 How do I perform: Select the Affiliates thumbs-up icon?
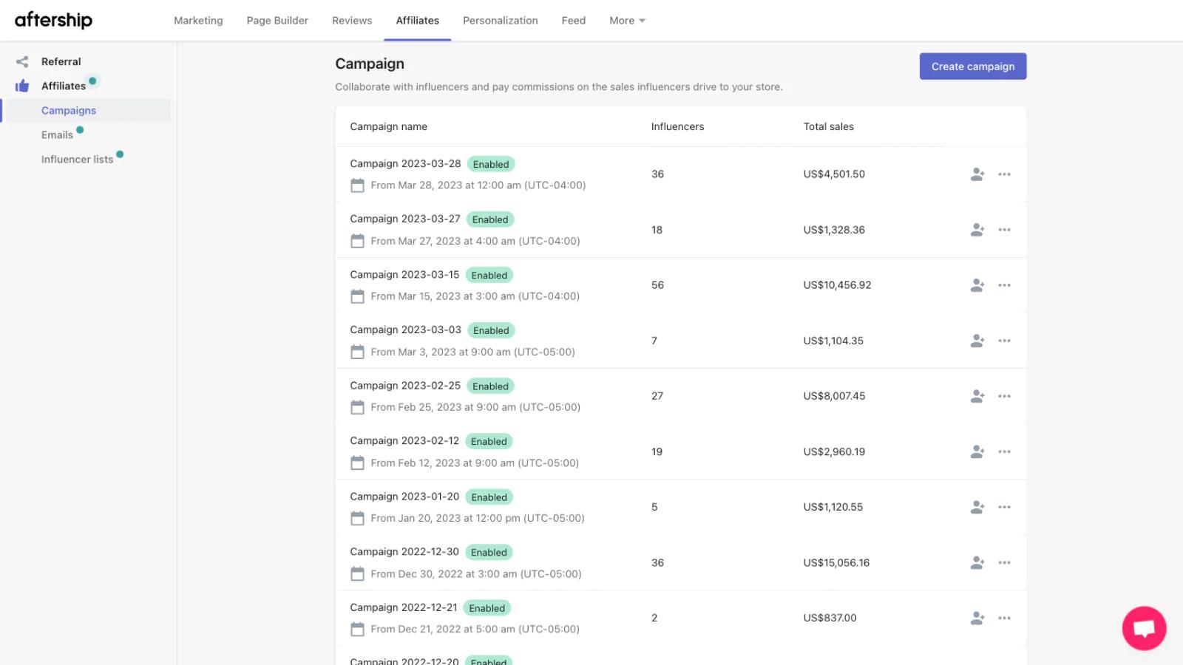pos(21,85)
